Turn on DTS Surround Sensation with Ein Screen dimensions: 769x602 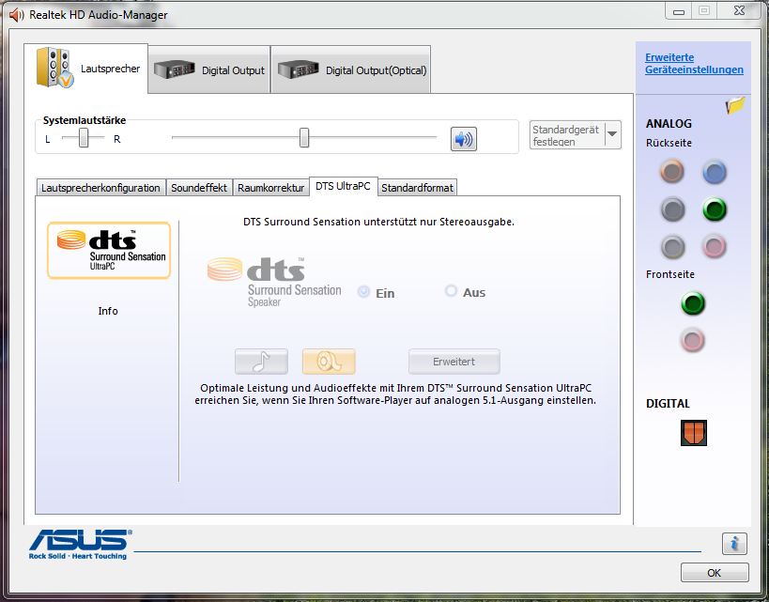[x=363, y=292]
